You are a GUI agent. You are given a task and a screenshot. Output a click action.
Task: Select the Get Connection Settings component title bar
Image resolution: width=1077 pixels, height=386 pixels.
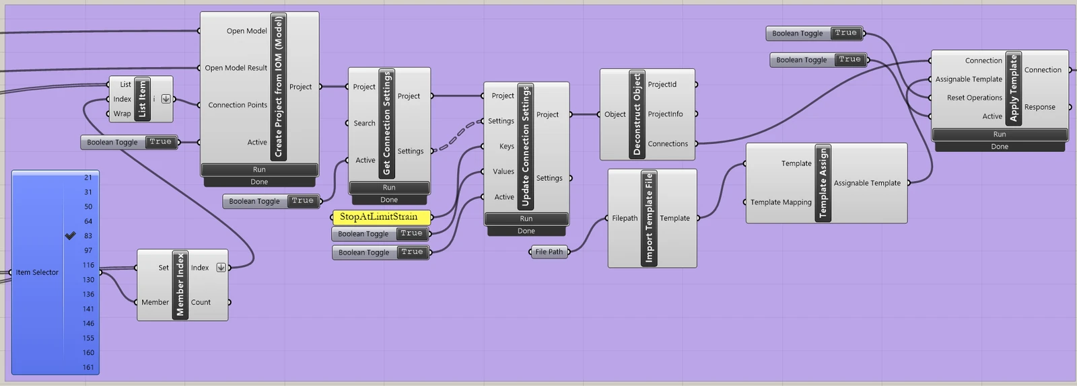pyautogui.click(x=386, y=123)
